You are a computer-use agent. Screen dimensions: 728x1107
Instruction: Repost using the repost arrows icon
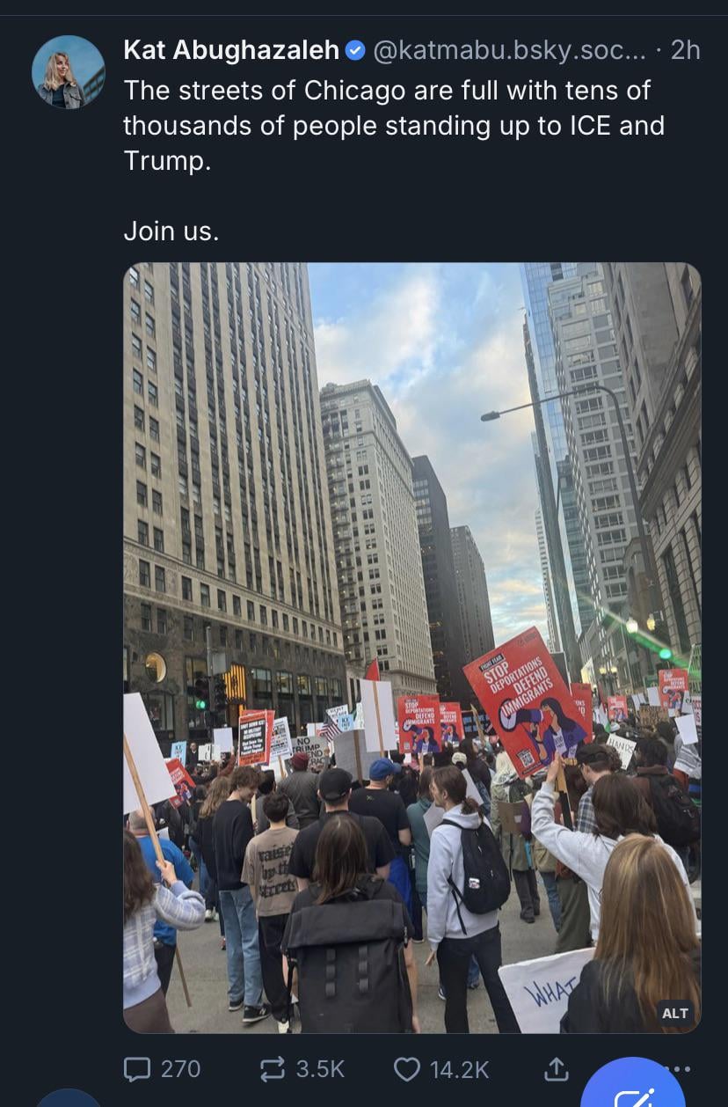pyautogui.click(x=273, y=1068)
